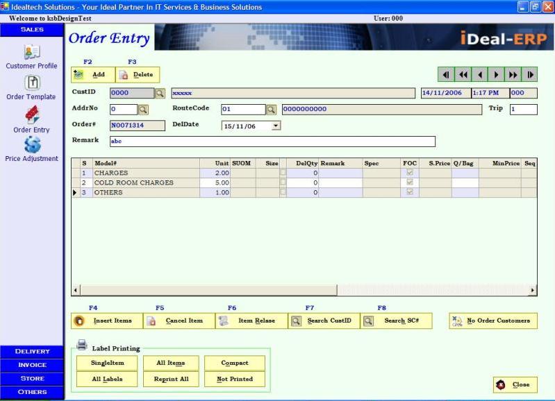Click the CustID input field
This screenshot has height=401, width=555.
point(132,93)
